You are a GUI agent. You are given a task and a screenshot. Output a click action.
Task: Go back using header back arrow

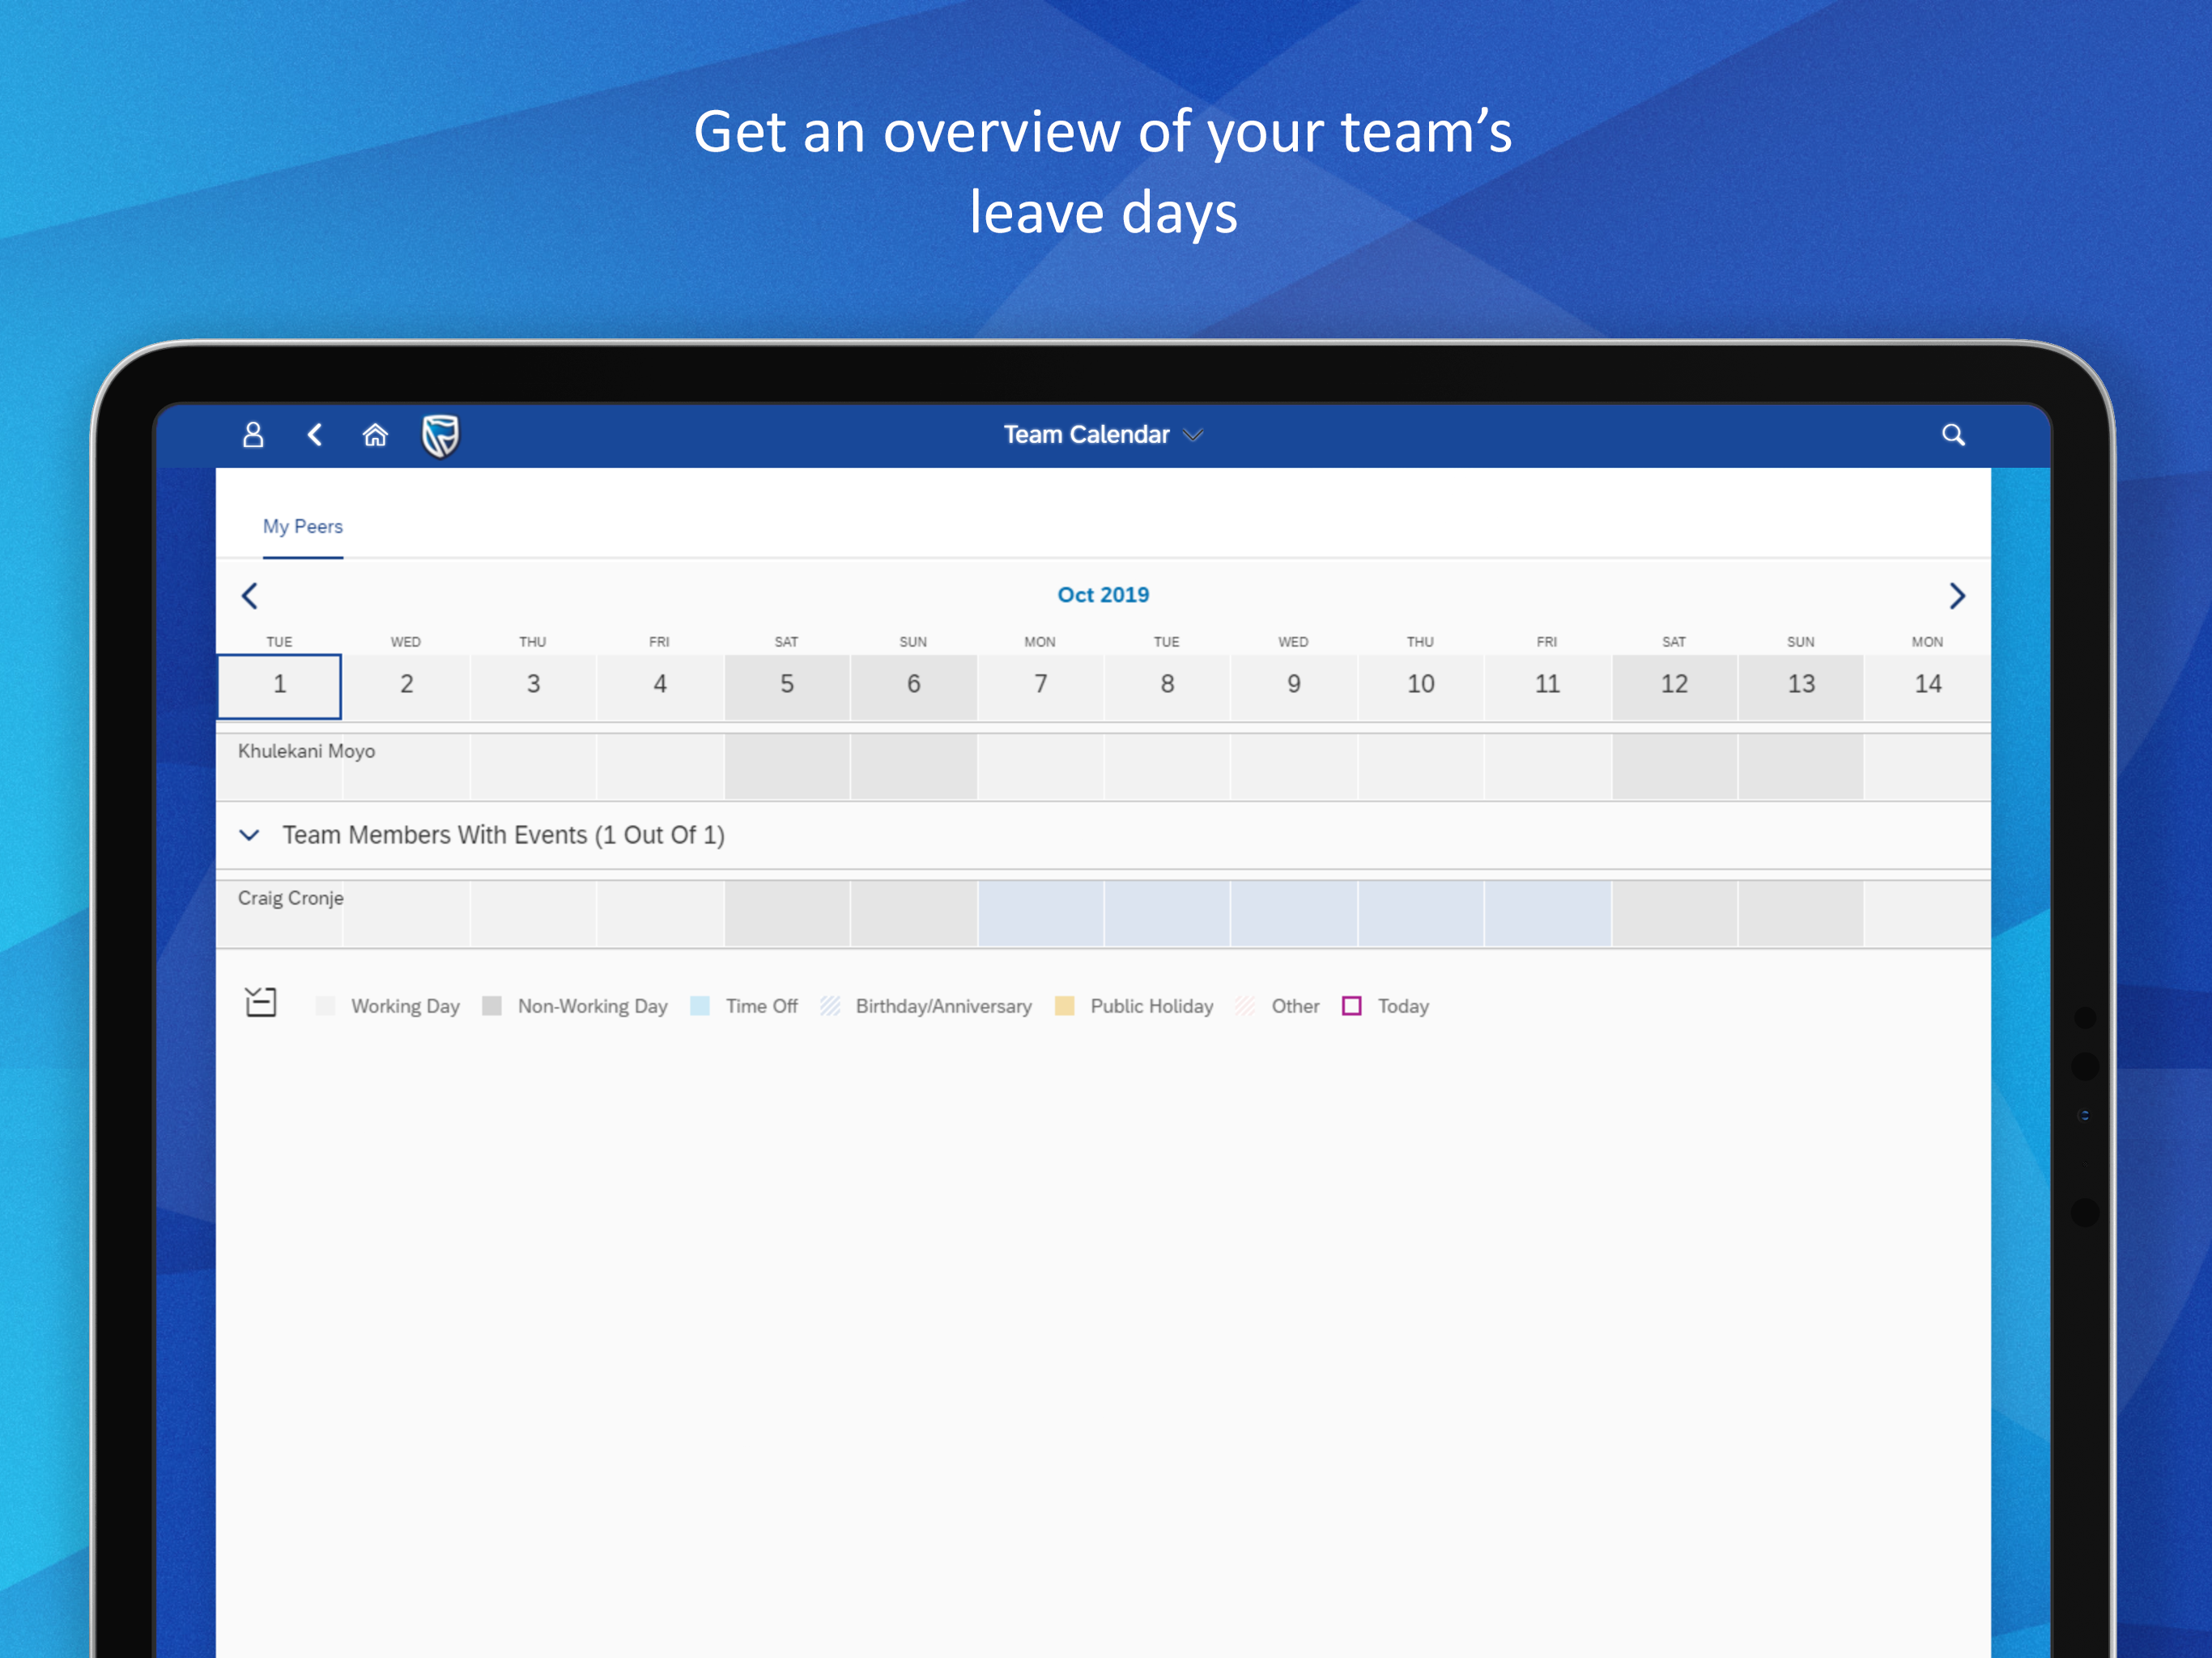click(x=315, y=435)
